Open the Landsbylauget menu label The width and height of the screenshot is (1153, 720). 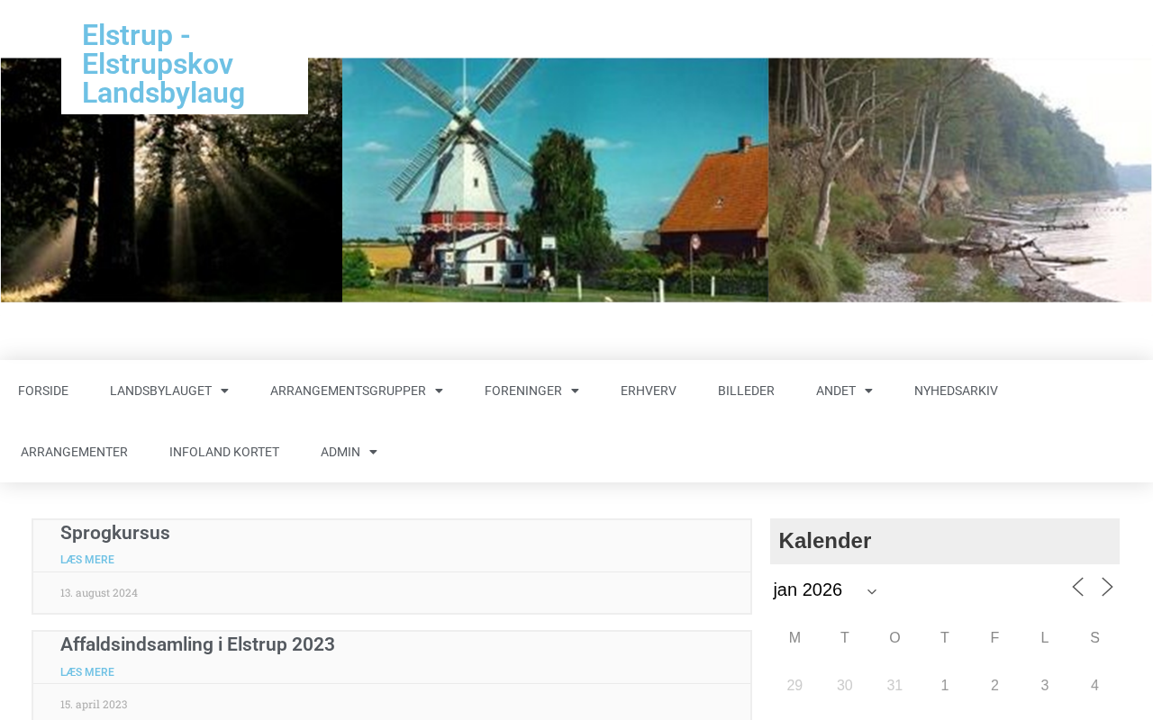tap(160, 391)
